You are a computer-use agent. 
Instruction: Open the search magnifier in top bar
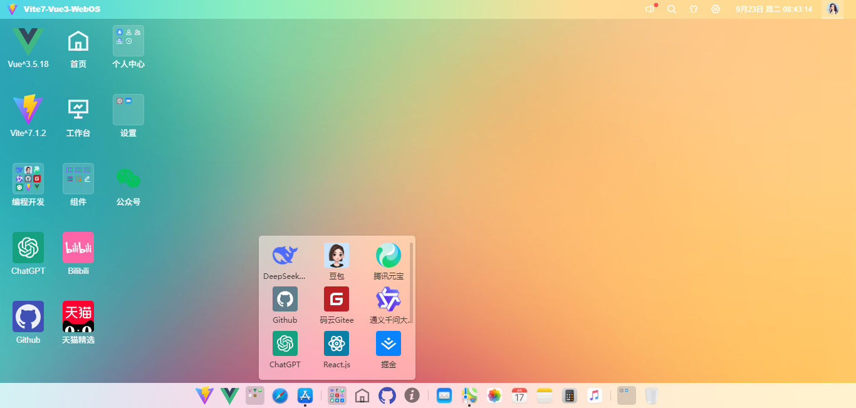pyautogui.click(x=672, y=9)
